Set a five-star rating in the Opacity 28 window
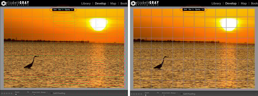The height and width of the screenshot is (96, 258). 11,93
